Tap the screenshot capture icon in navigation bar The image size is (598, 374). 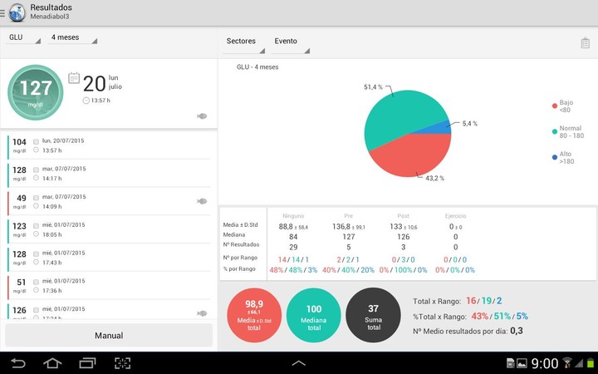[122, 363]
